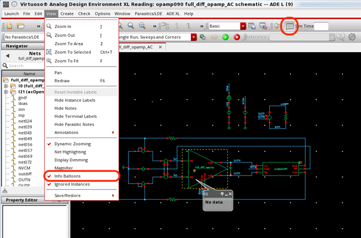Select net OUTN in the Navigator
Screen dimensions: 361x238
pos(24,179)
